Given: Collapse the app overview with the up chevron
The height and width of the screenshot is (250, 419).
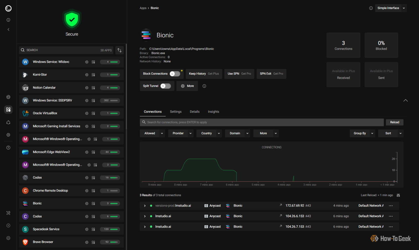Looking at the screenshot, I should coord(405,101).
